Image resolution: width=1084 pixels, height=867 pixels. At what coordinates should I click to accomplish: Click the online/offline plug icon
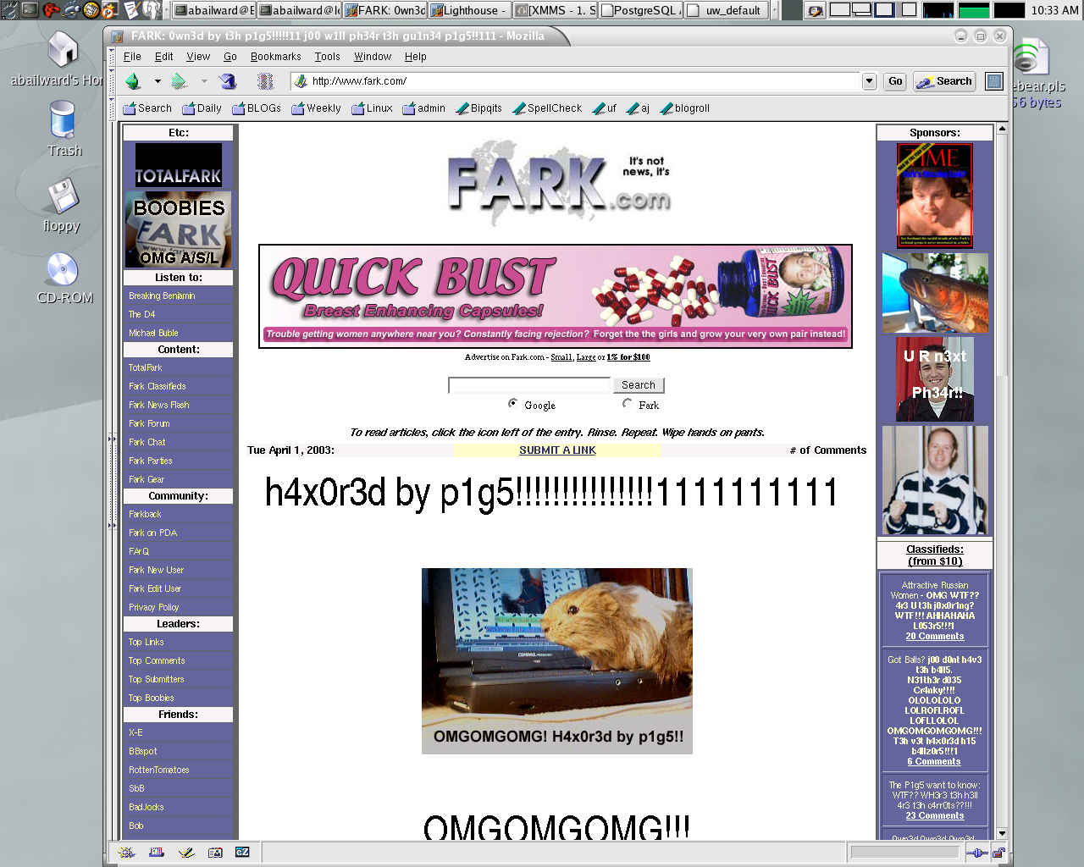click(x=976, y=853)
